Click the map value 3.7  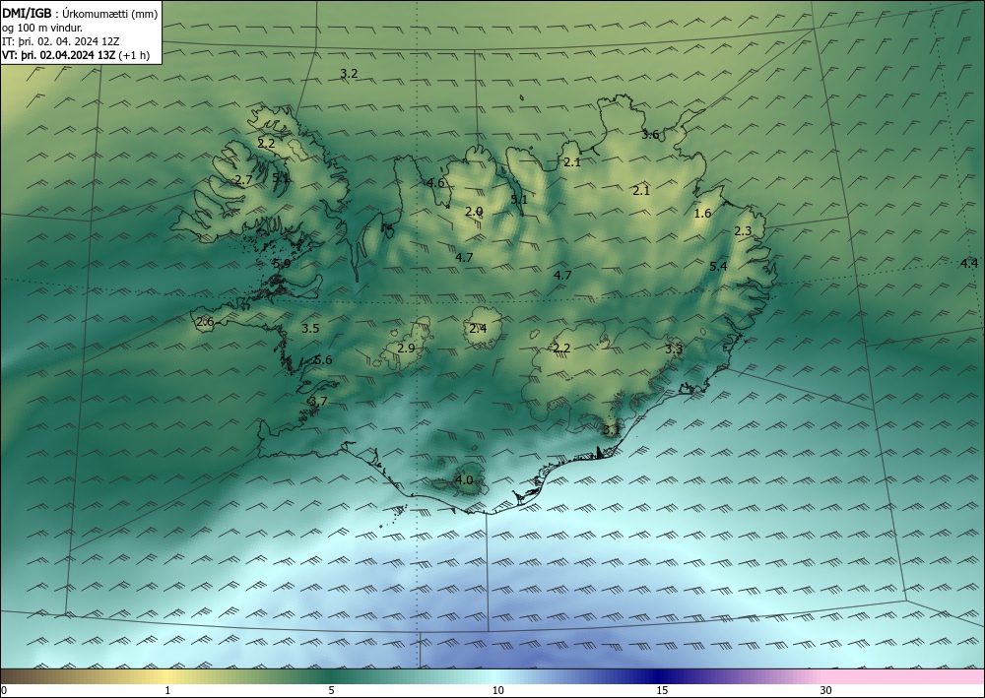click(318, 401)
